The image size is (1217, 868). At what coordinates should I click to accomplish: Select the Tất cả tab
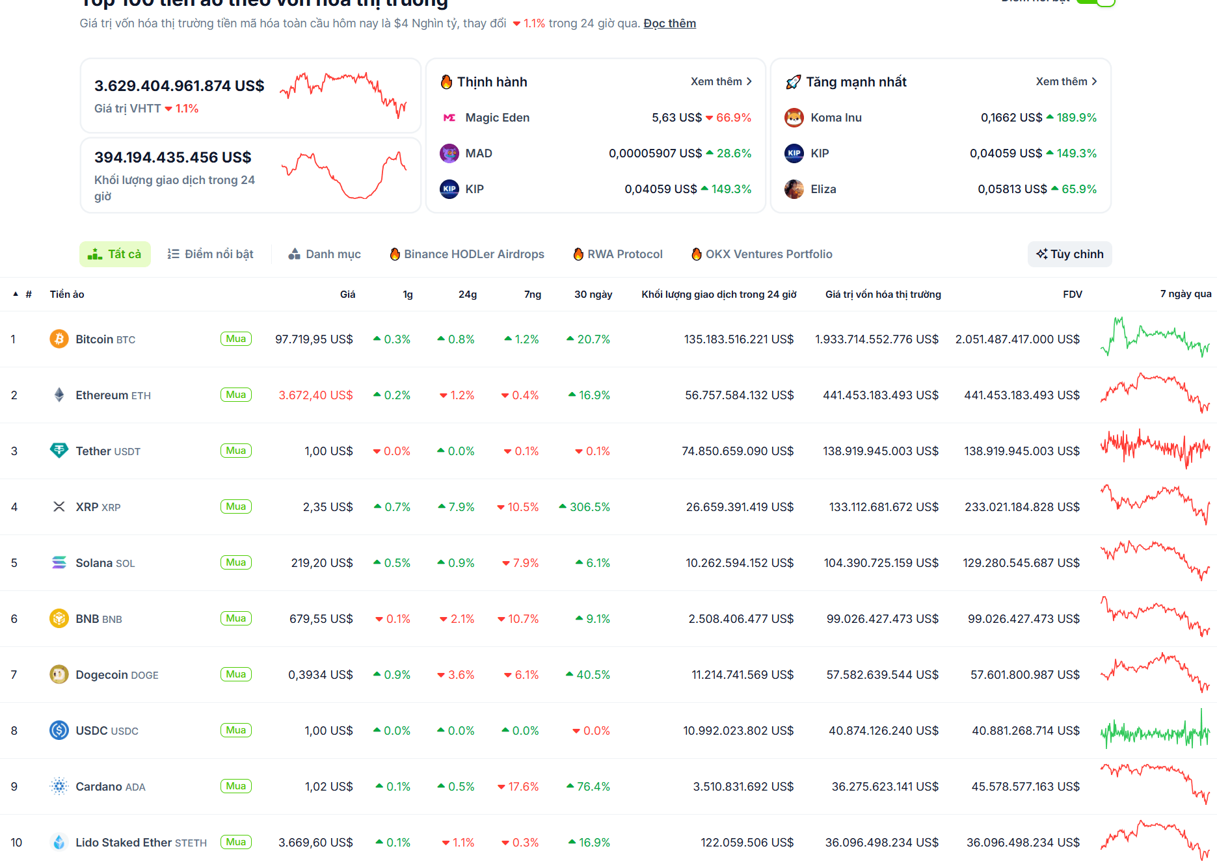(115, 254)
